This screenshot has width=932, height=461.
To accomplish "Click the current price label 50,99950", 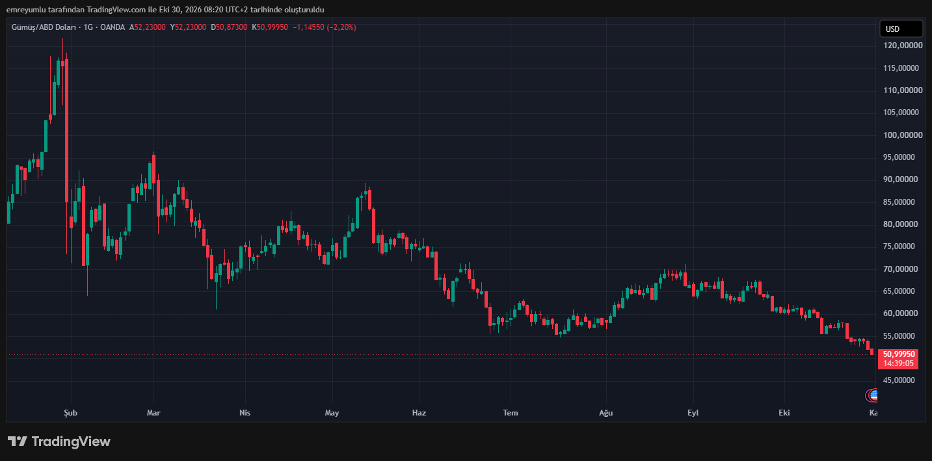I will tap(899, 354).
